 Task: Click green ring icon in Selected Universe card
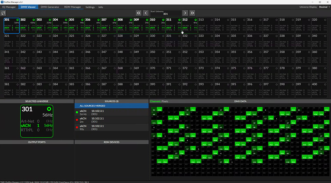49,109
